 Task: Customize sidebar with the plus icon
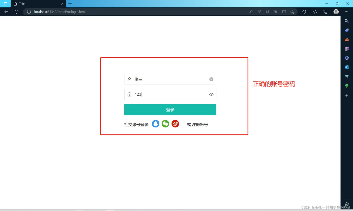pyautogui.click(x=347, y=95)
